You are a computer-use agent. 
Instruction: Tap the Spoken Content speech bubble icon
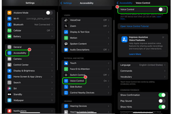(x=66, y=44)
